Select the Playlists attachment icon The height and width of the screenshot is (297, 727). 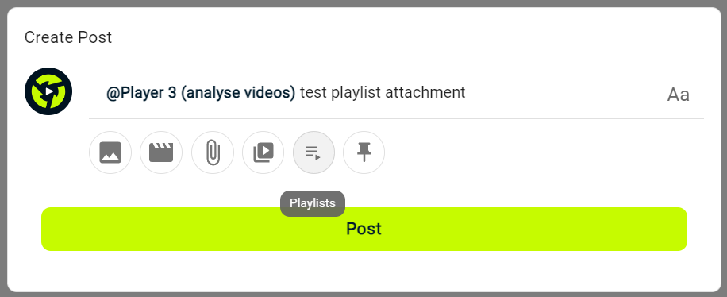pyautogui.click(x=313, y=152)
